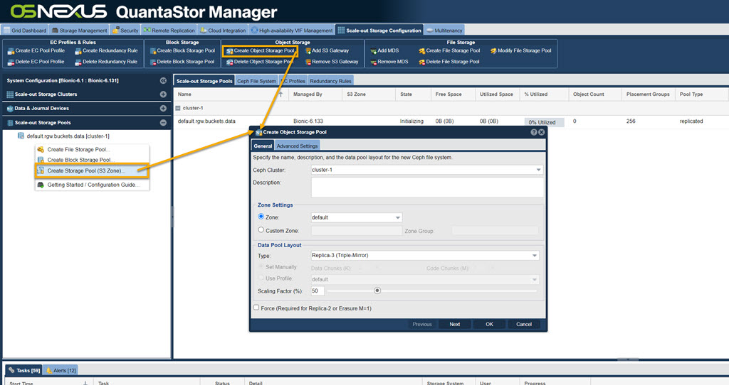Viewport: 729px width, 385px height.
Task: Click Delete EC Pool Profile icon
Action: click(x=11, y=63)
